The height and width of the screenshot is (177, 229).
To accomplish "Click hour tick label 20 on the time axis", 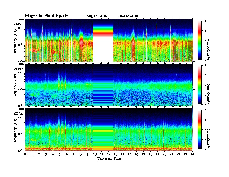I will 165,154.
